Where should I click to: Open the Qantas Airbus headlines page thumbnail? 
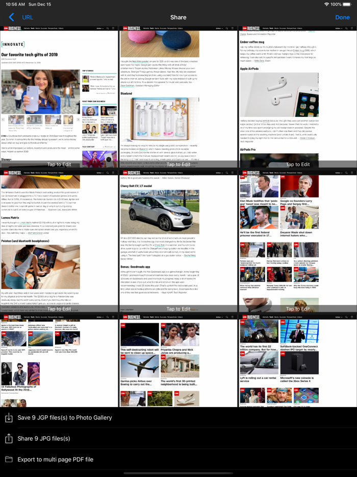click(x=178, y=361)
